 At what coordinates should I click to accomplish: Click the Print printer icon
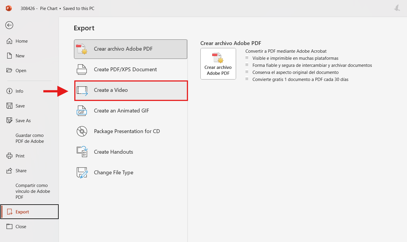tap(9, 156)
